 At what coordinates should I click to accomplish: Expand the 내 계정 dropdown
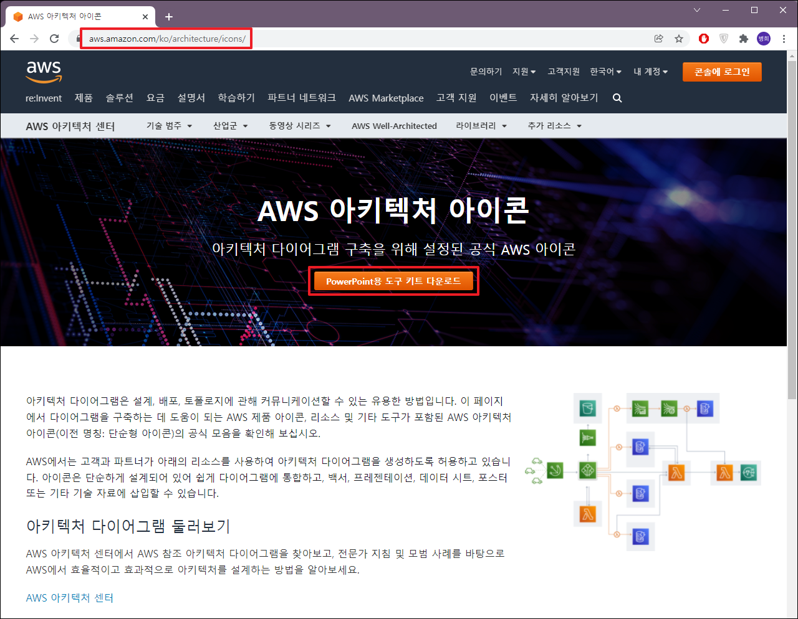650,72
